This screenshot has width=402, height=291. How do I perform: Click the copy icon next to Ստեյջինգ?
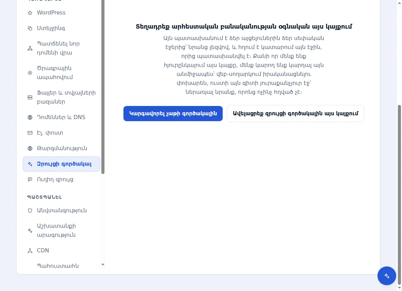[x=30, y=28]
